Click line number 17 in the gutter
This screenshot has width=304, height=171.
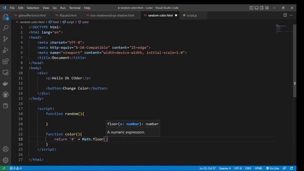[x=20, y=109]
